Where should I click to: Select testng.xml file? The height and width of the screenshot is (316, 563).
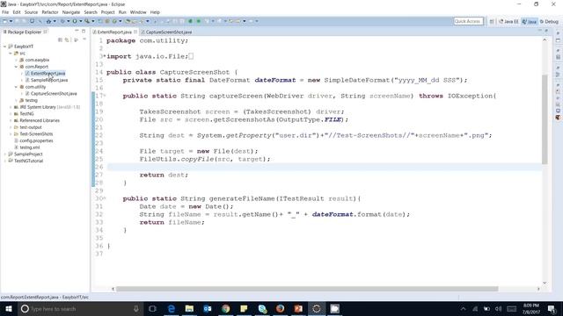click(x=27, y=147)
